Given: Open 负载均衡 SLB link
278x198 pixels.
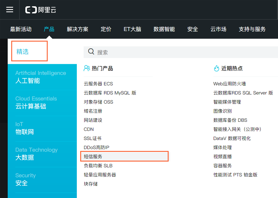Looking at the screenshot, I should pos(98,166).
